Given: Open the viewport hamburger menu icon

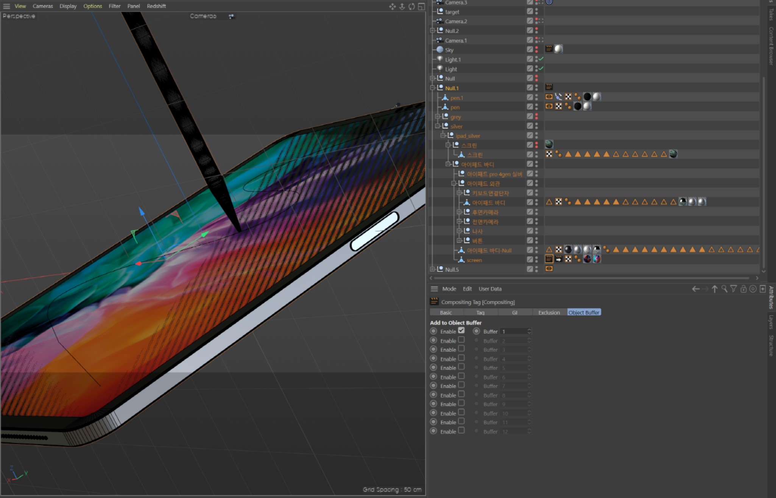Looking at the screenshot, I should point(6,6).
